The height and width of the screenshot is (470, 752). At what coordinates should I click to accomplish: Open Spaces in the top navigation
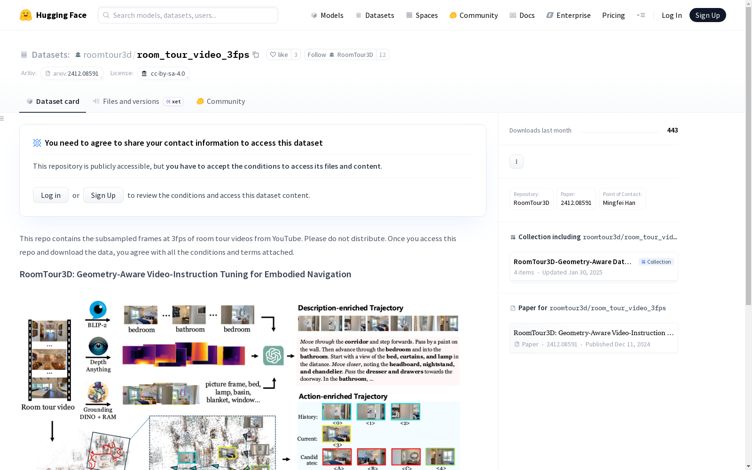pos(422,15)
